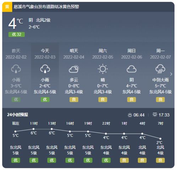Select the 周一 forecast column label
The height and width of the screenshot is (170, 177).
click(x=160, y=51)
